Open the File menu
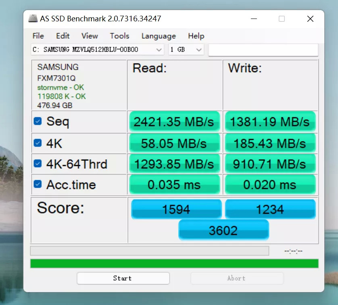 click(x=38, y=36)
